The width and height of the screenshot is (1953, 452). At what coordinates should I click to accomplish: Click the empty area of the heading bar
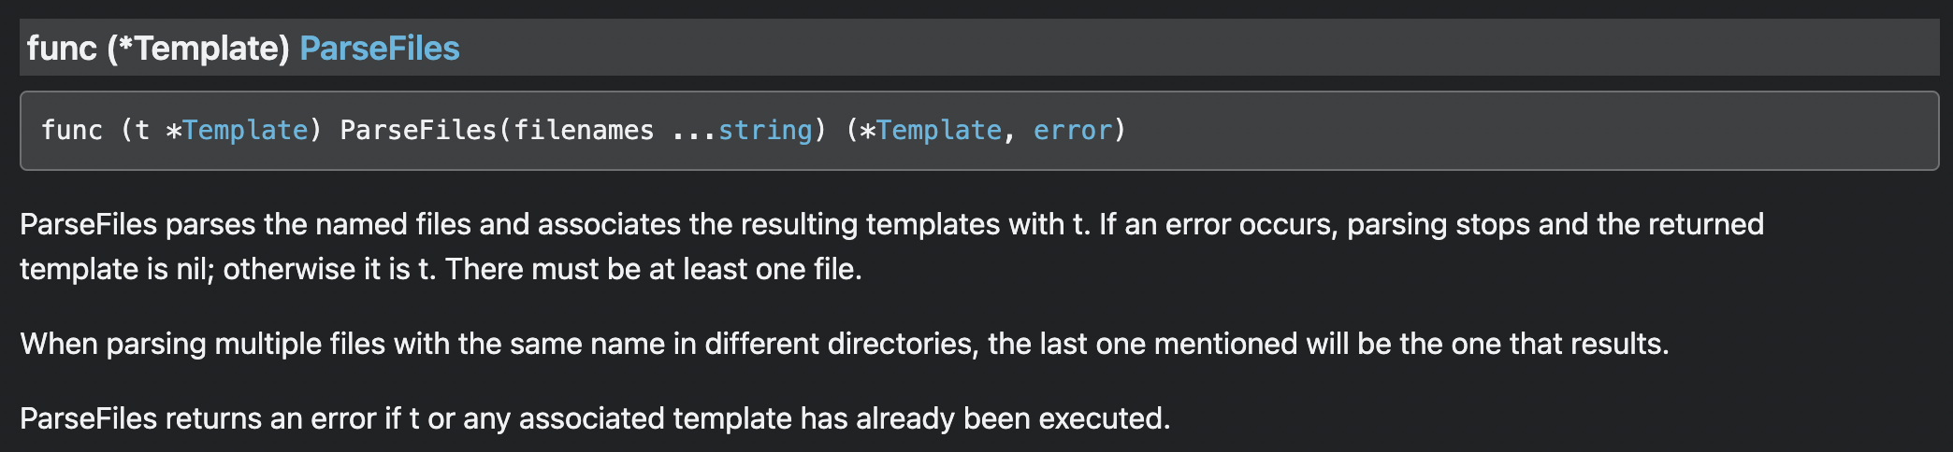[x=1216, y=49]
